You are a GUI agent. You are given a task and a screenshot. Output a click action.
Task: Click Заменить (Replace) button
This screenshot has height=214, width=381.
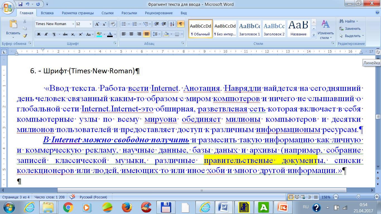(350, 28)
